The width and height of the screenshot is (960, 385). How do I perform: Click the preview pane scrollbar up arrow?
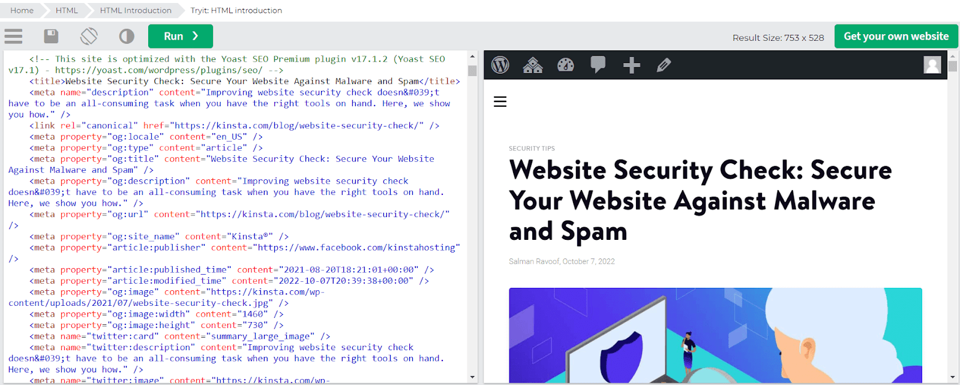click(x=953, y=56)
